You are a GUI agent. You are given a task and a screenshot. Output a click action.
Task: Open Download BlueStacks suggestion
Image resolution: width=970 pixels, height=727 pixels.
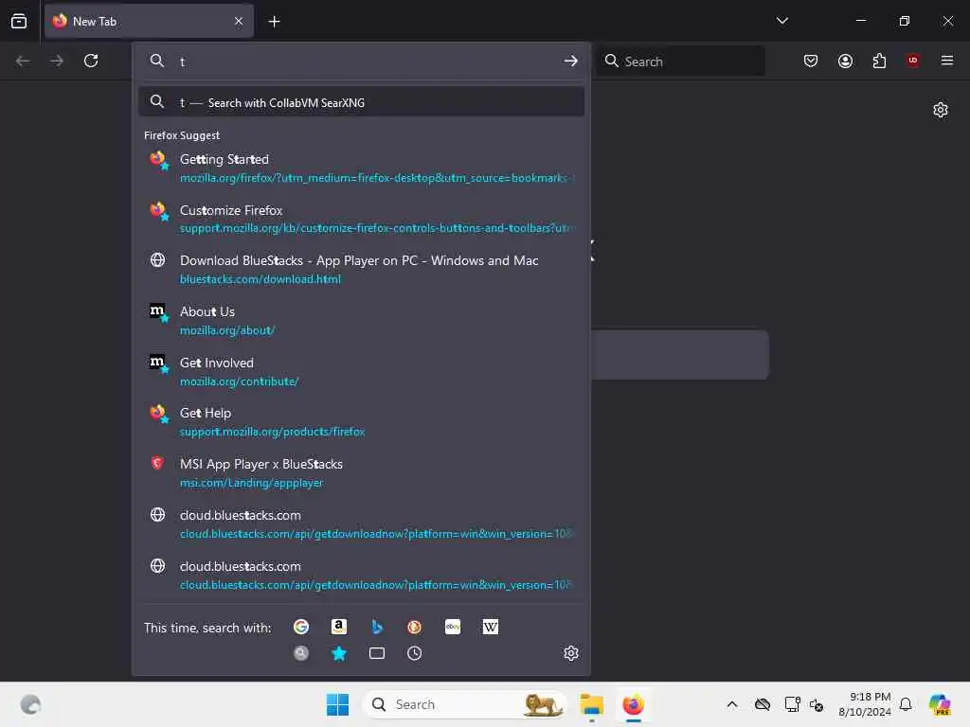(x=362, y=270)
